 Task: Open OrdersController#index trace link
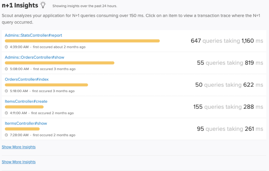point(27,79)
